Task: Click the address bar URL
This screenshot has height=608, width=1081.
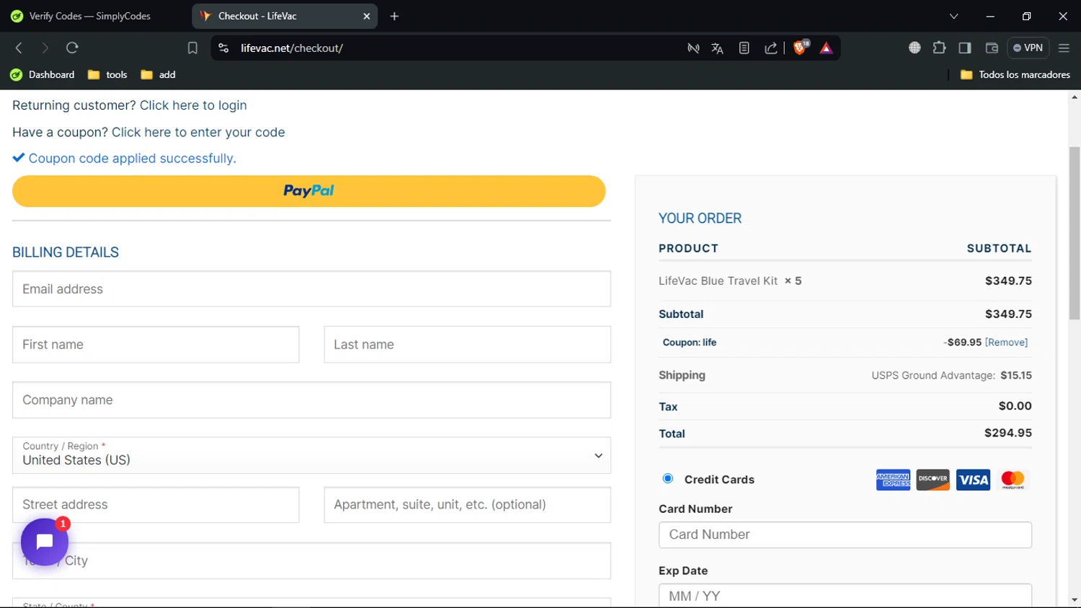Action: point(292,48)
